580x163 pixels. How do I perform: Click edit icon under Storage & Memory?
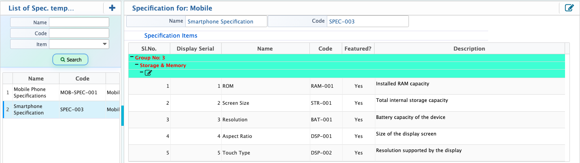point(148,73)
